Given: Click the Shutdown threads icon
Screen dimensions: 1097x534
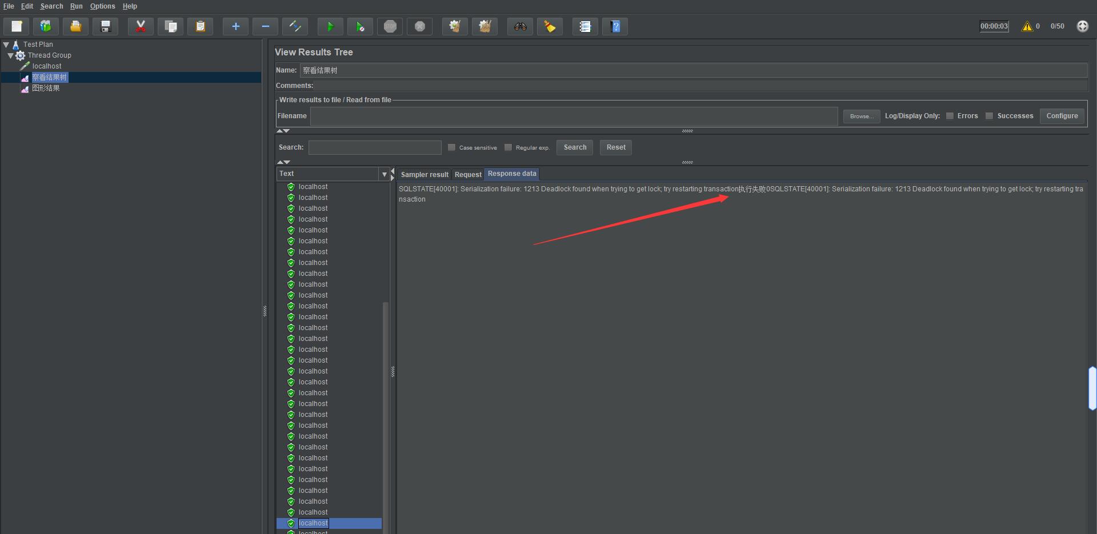Looking at the screenshot, I should pyautogui.click(x=420, y=26).
